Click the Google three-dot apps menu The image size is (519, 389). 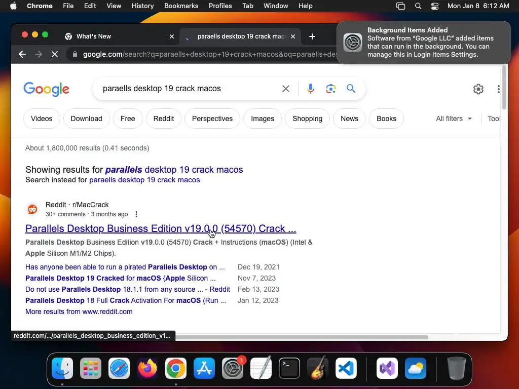point(499,89)
